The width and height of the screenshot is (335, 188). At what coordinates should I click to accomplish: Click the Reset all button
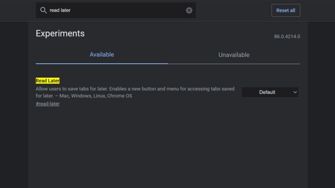286,10
